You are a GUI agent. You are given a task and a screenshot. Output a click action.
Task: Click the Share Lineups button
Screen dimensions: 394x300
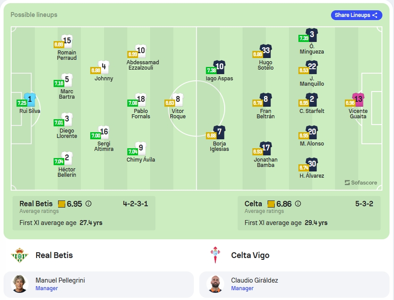click(356, 15)
